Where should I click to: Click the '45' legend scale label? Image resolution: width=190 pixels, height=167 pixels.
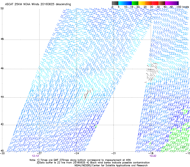point(171,7)
